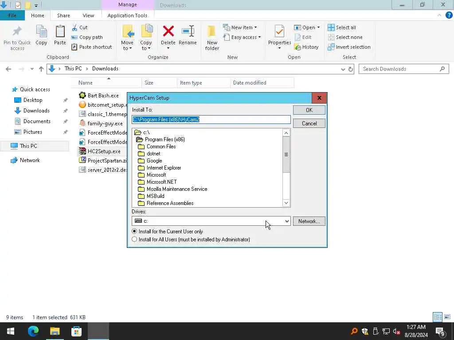This screenshot has height=340, width=454.
Task: Switch to the Home ribbon tab
Action: click(38, 15)
